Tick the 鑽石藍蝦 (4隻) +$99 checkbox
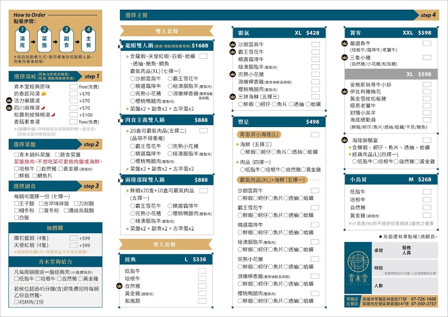 pyautogui.click(x=73, y=238)
